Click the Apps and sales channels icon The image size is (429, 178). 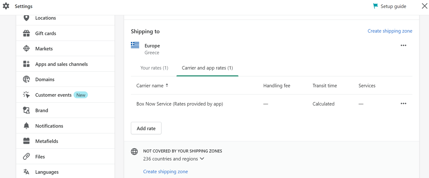(26, 64)
